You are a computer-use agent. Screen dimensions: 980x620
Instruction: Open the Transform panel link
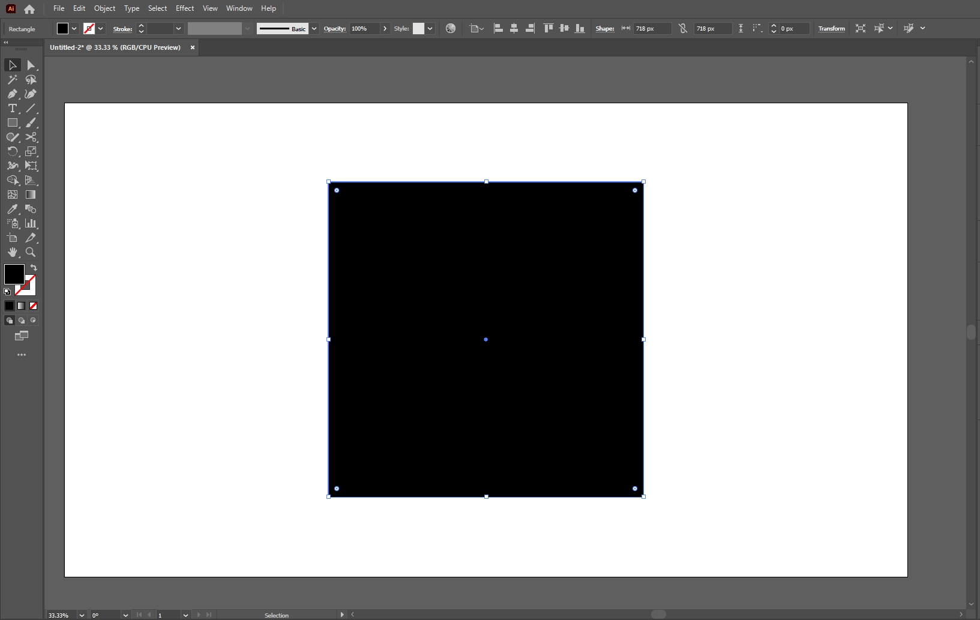tap(831, 28)
